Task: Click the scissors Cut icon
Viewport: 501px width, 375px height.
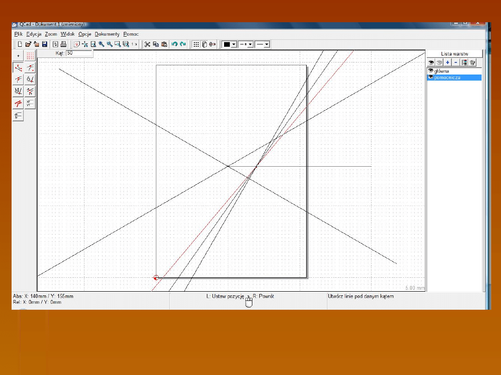Action: pos(148,44)
